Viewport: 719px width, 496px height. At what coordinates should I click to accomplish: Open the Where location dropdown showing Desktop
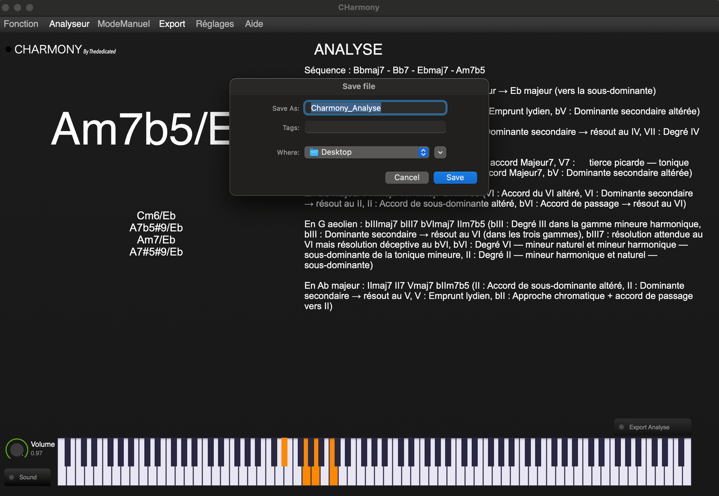[367, 152]
